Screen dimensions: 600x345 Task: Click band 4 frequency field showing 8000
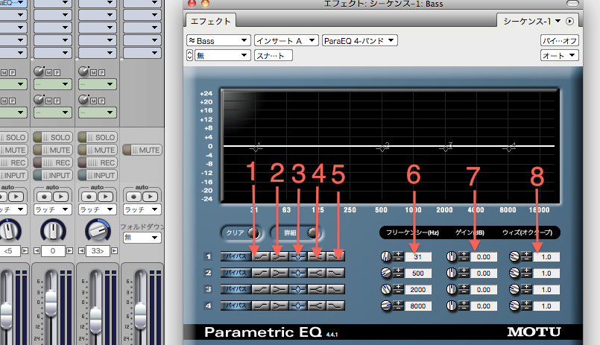(418, 306)
